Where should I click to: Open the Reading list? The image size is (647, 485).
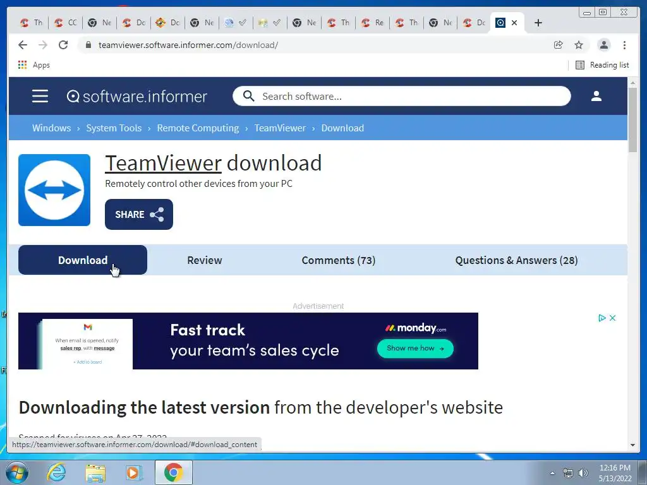(x=602, y=65)
